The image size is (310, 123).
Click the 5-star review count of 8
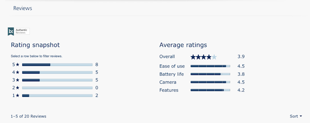(x=97, y=65)
